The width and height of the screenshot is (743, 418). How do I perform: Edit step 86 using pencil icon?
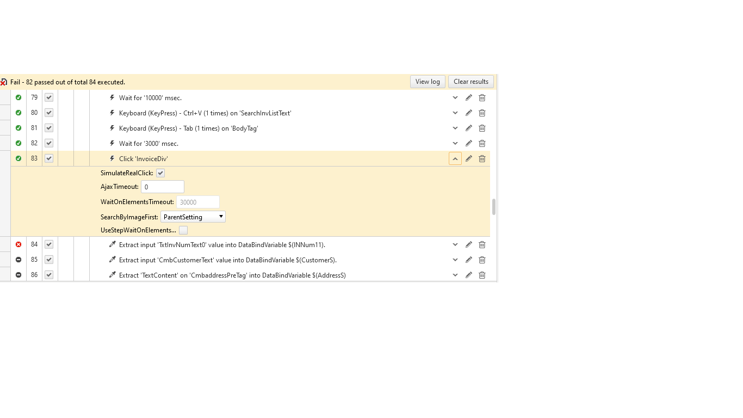pyautogui.click(x=469, y=275)
